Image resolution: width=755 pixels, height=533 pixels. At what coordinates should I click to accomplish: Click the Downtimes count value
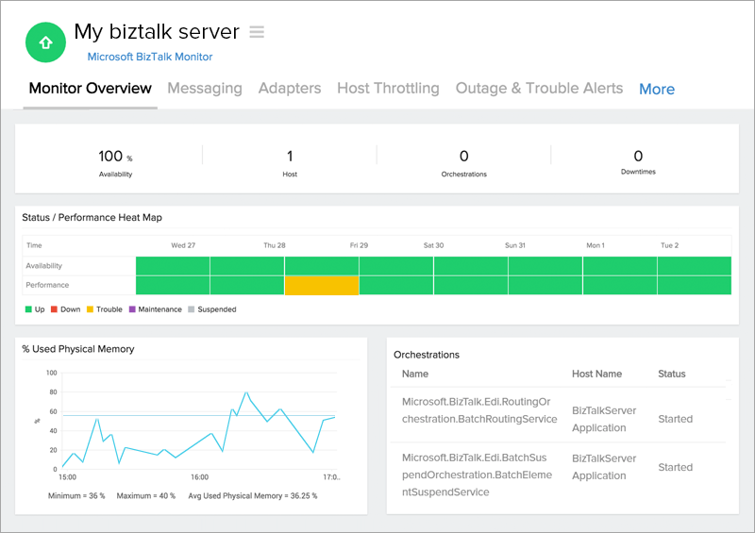click(638, 157)
